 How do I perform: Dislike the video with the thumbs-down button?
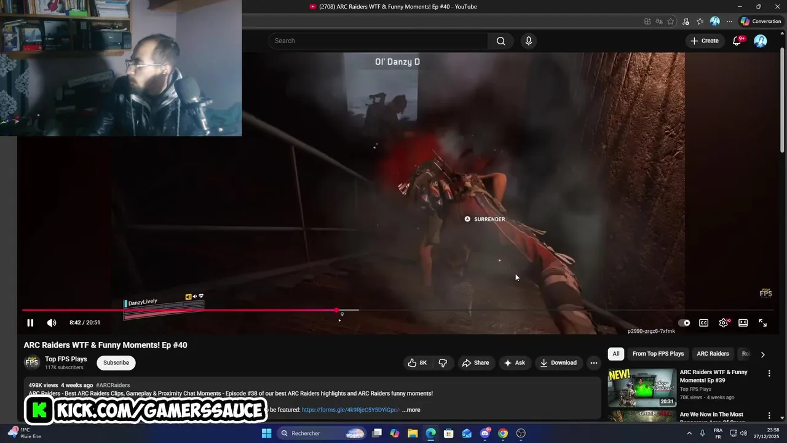coord(443,363)
